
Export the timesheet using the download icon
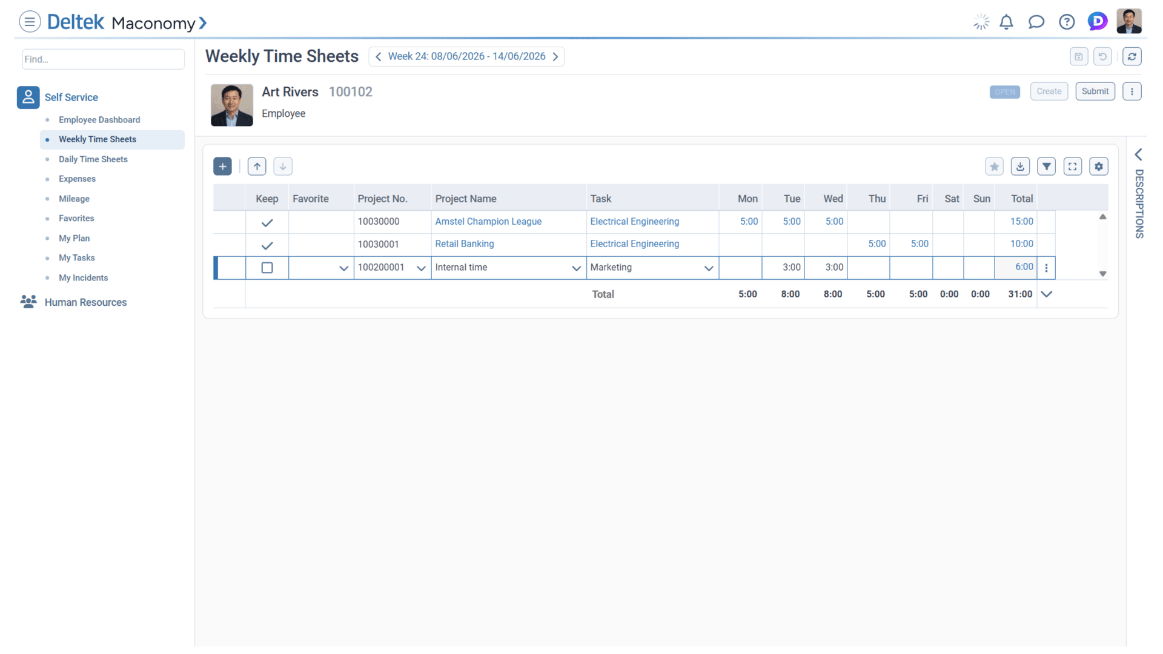1020,166
